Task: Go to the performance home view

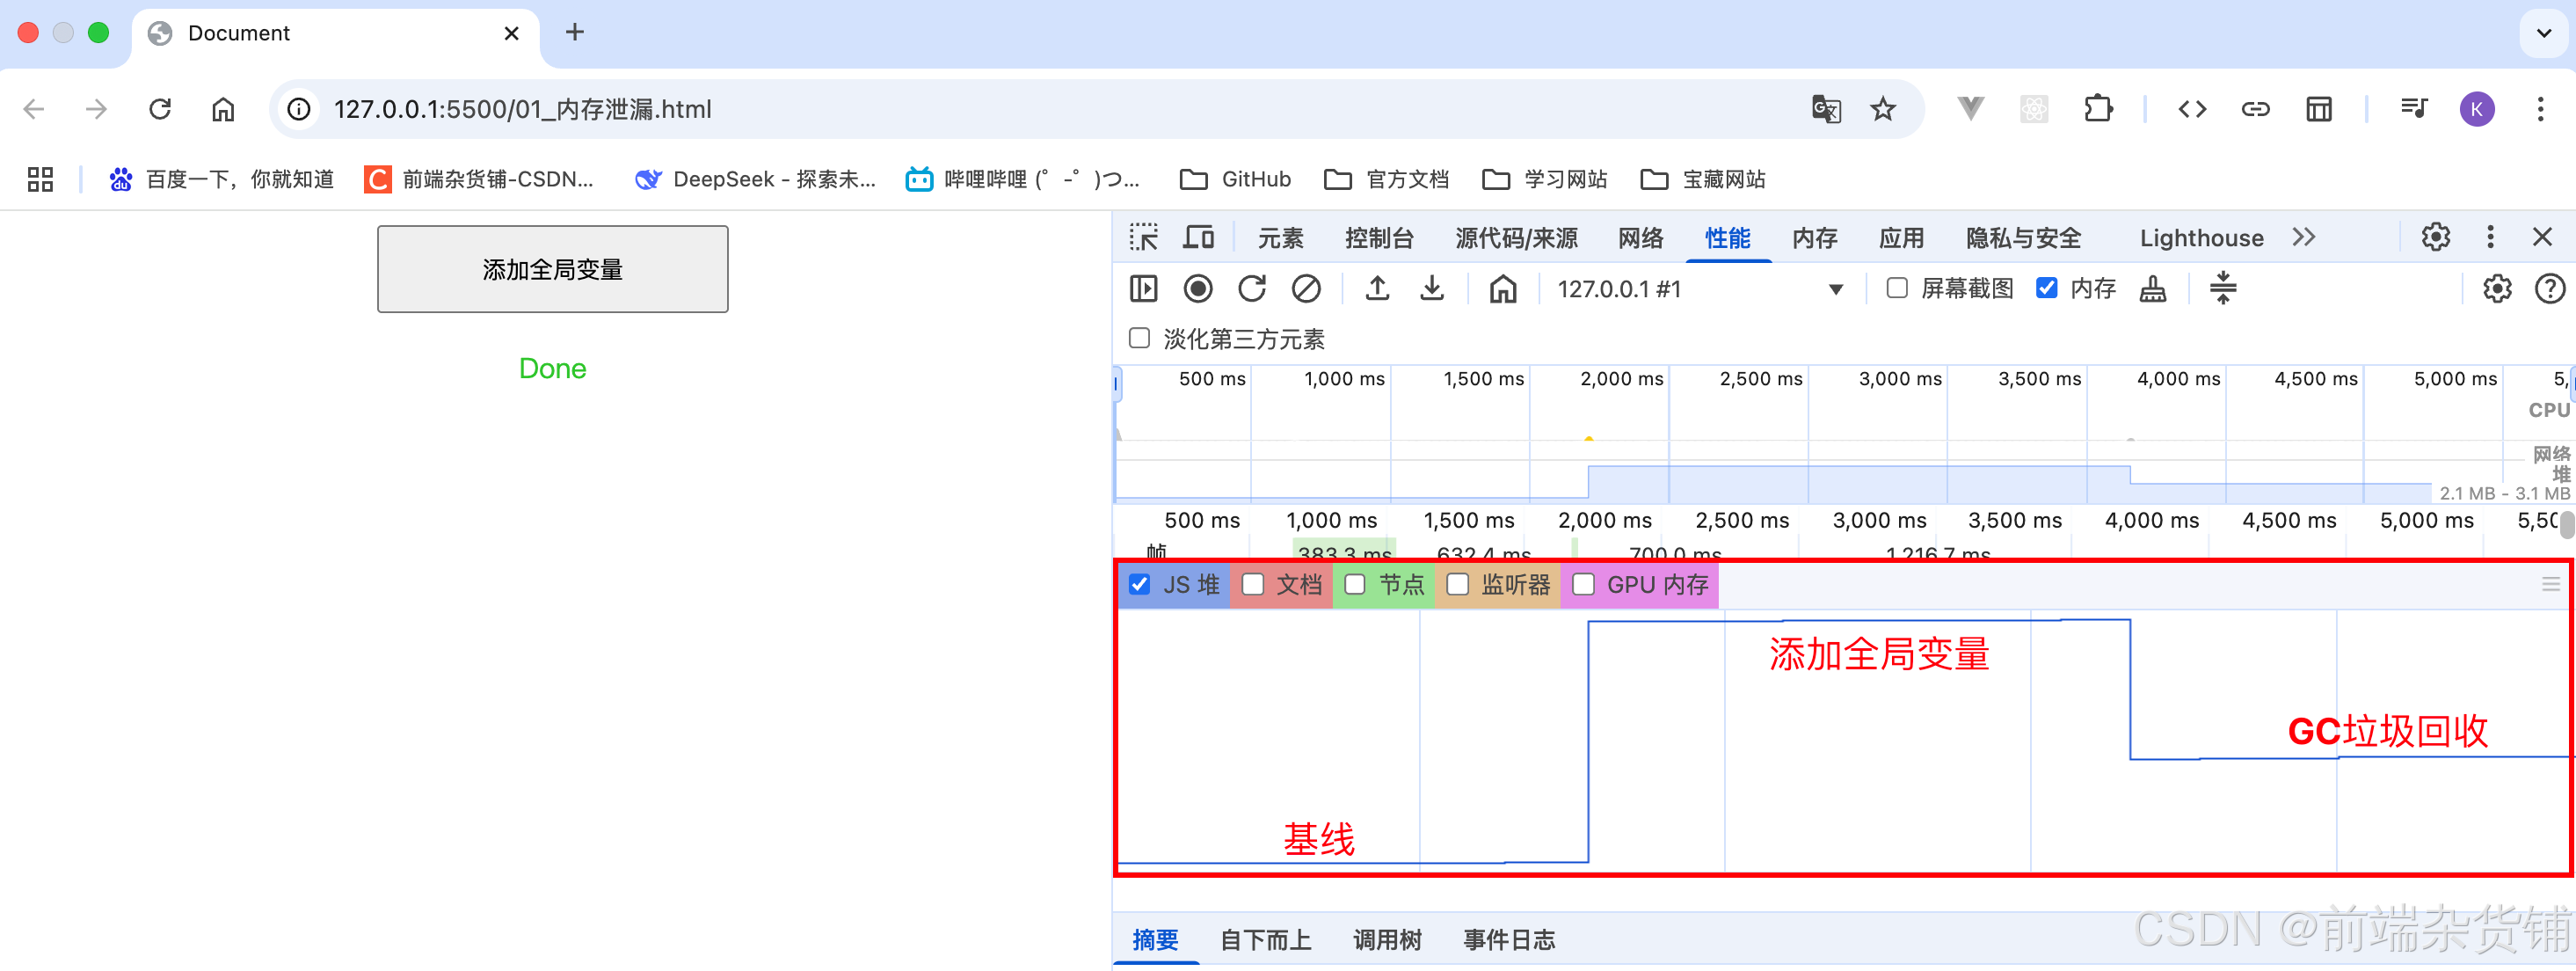Action: tap(1503, 289)
